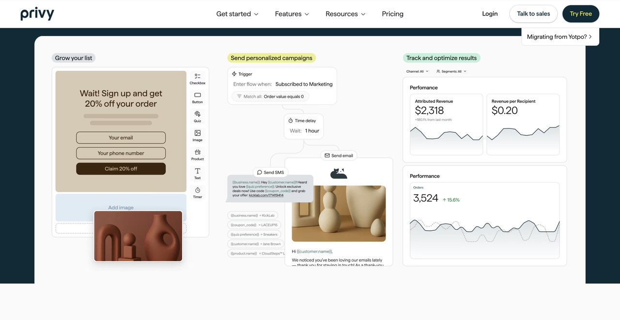The width and height of the screenshot is (620, 320).
Task: Open the Segments: All filter dropdown
Action: coord(451,71)
